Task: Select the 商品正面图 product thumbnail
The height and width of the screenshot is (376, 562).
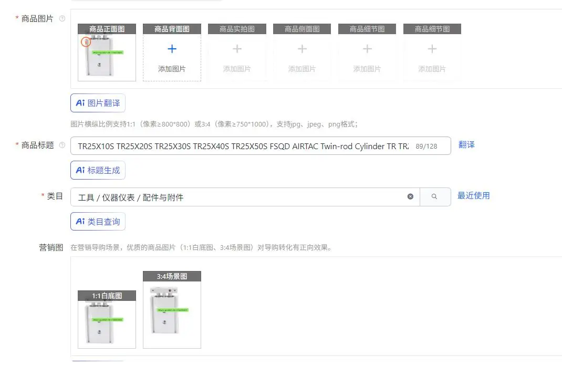Action: (x=107, y=53)
